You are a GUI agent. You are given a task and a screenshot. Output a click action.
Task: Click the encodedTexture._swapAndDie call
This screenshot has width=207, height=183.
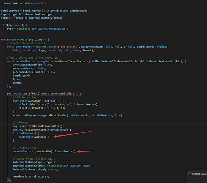click(x=45, y=151)
